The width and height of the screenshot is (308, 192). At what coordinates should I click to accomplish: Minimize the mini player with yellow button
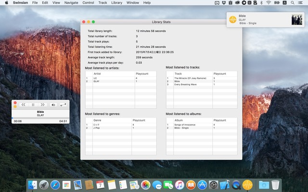click(x=15, y=107)
